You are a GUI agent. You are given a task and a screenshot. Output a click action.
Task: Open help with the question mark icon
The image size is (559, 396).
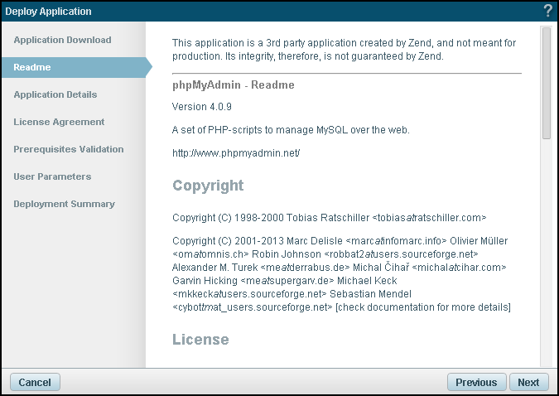pos(547,11)
